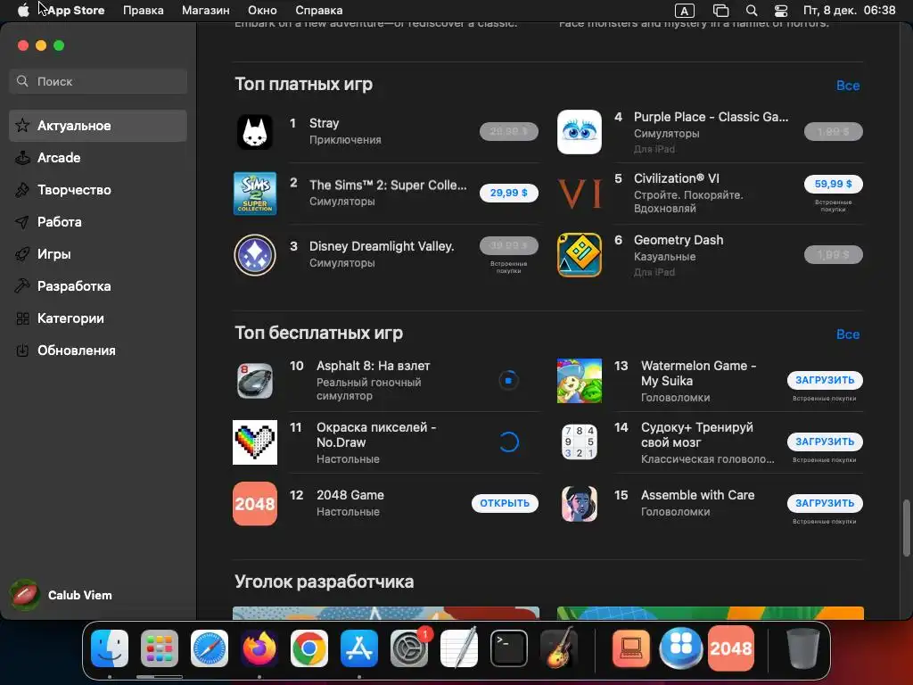
Task: Open Sudoku+ app icon
Action: click(x=579, y=442)
